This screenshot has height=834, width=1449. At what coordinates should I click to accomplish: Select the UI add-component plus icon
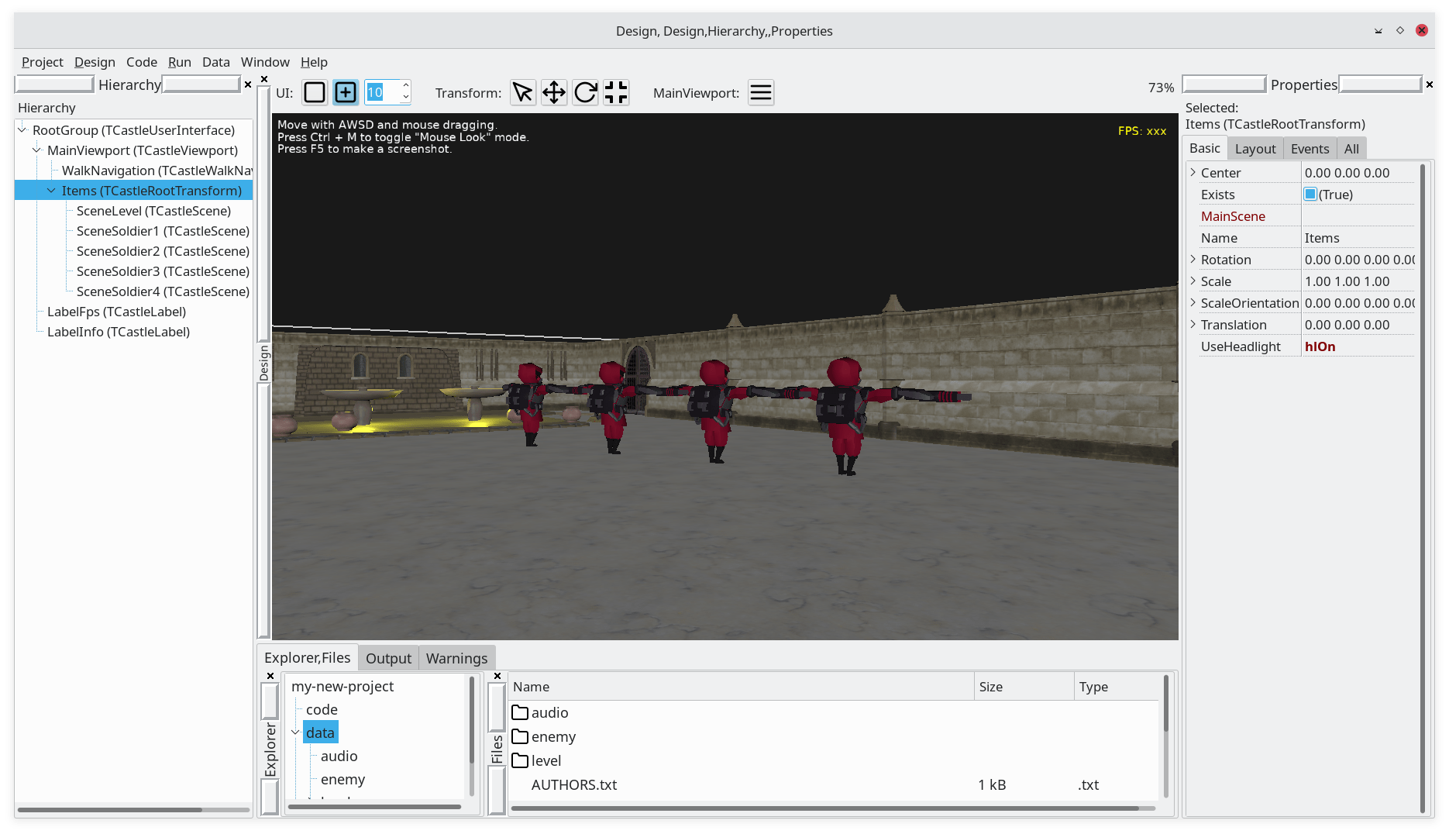[345, 92]
